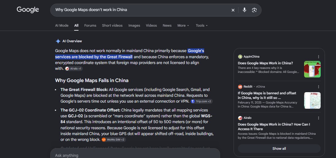Select the All results tab
The height and width of the screenshot is (158, 336).
click(x=76, y=25)
